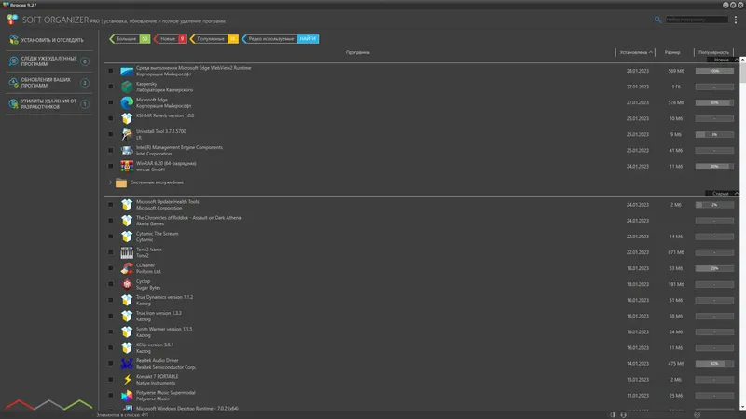Click the KSHMR Reverb package icon
The height and width of the screenshot is (419, 746).
pos(127,118)
